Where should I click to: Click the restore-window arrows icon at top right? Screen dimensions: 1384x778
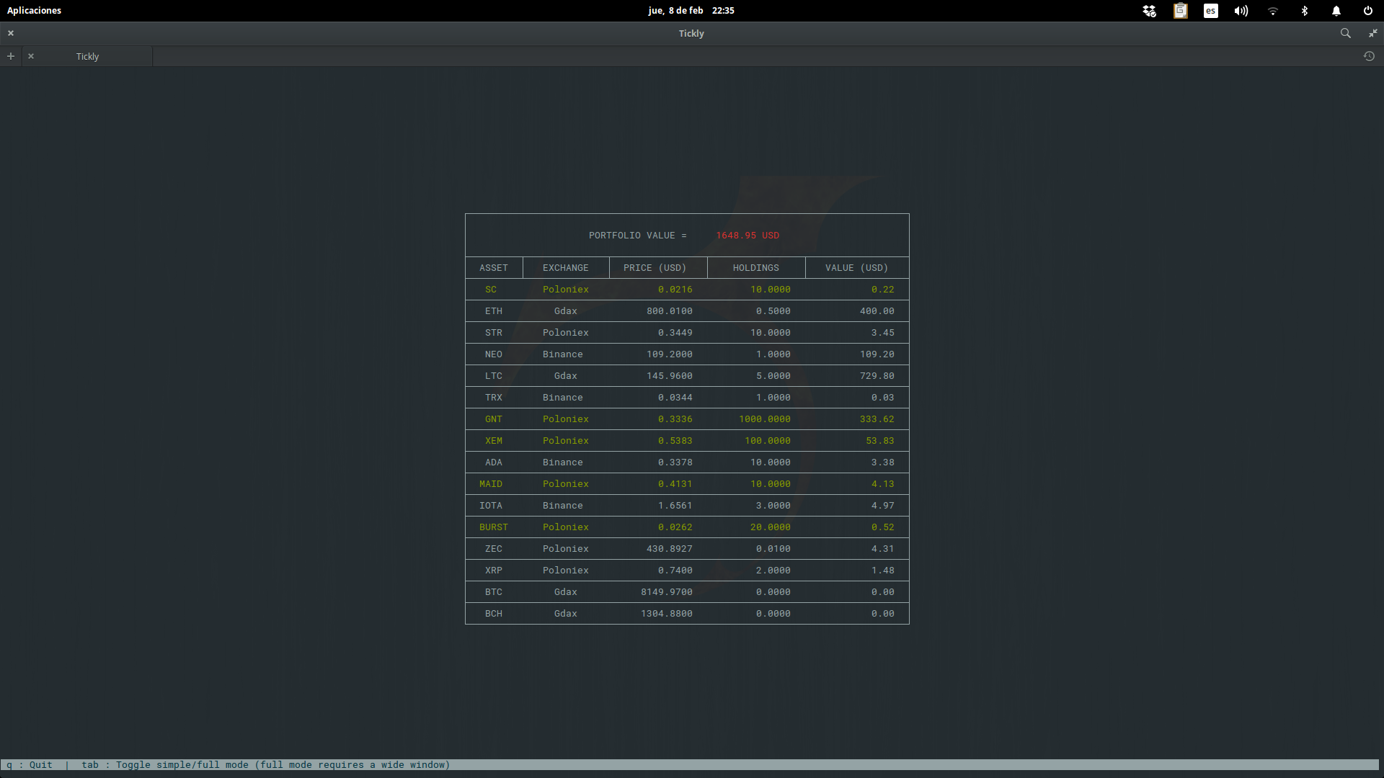pyautogui.click(x=1372, y=33)
